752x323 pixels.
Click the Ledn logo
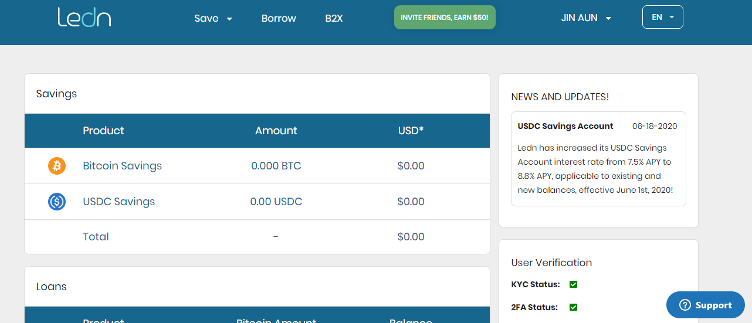pos(84,17)
